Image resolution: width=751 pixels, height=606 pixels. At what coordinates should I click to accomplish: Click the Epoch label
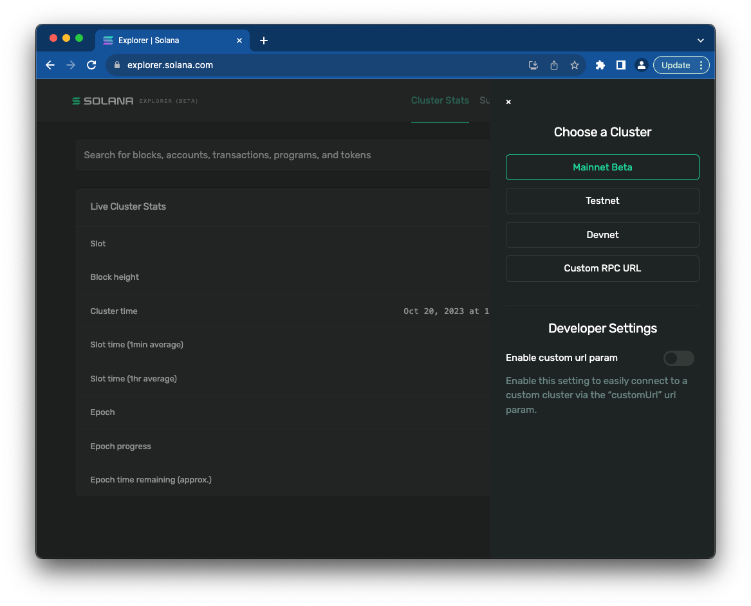[x=102, y=412]
